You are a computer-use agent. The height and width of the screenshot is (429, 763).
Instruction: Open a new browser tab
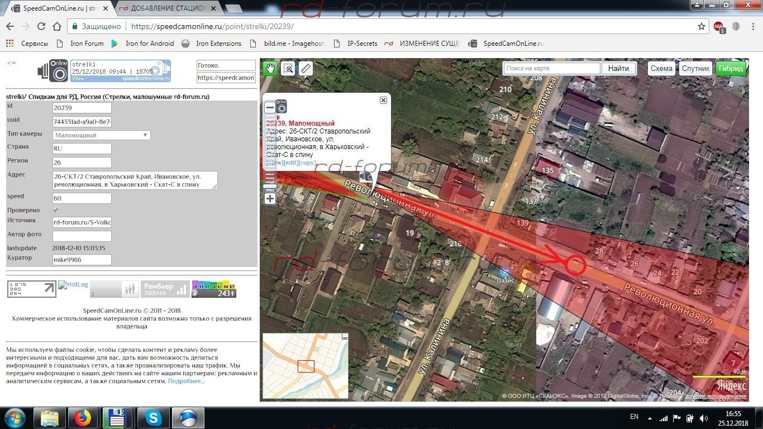pyautogui.click(x=233, y=8)
